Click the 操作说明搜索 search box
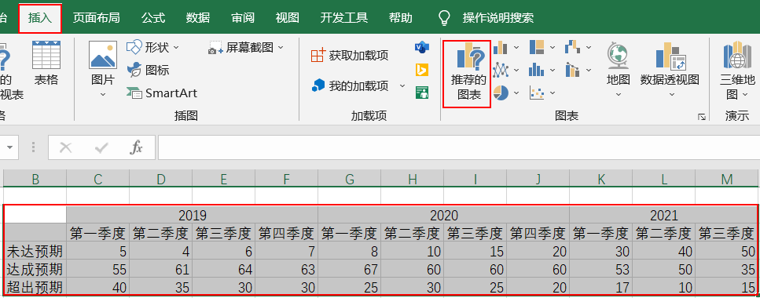Screen dimensions: 760x298 [x=497, y=18]
